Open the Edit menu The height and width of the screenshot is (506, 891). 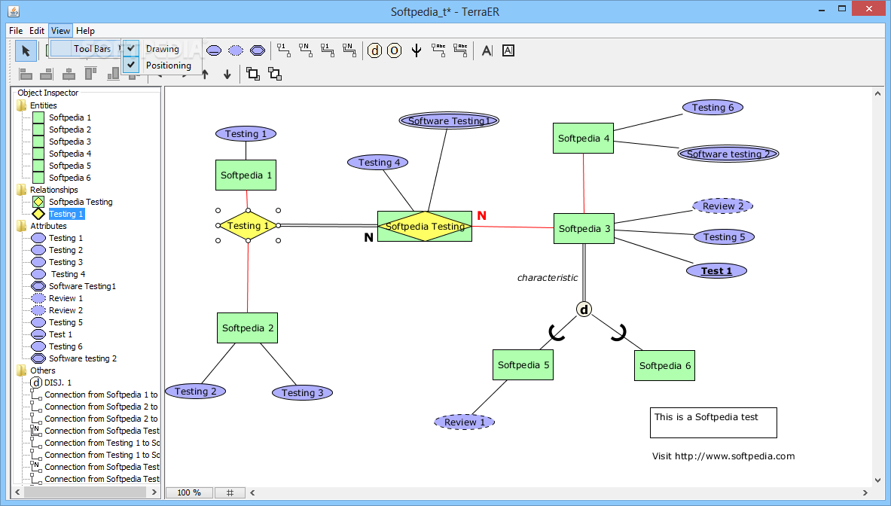tap(37, 31)
